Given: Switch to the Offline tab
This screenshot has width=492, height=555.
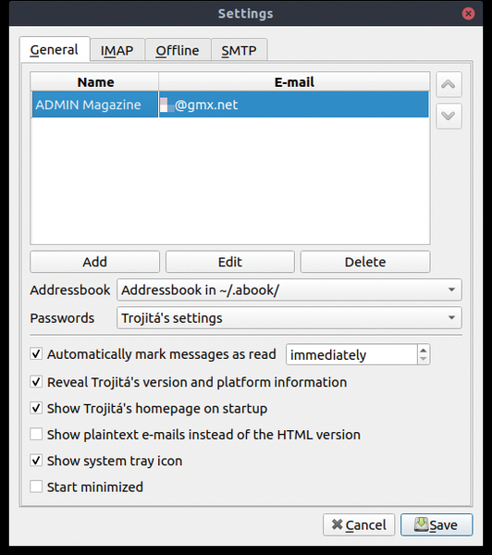Looking at the screenshot, I should pos(178,50).
